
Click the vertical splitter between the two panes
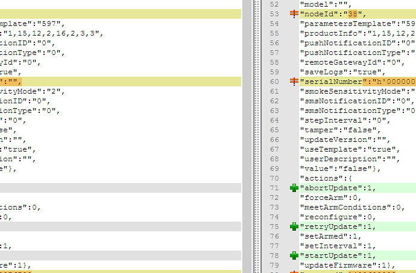click(x=247, y=136)
